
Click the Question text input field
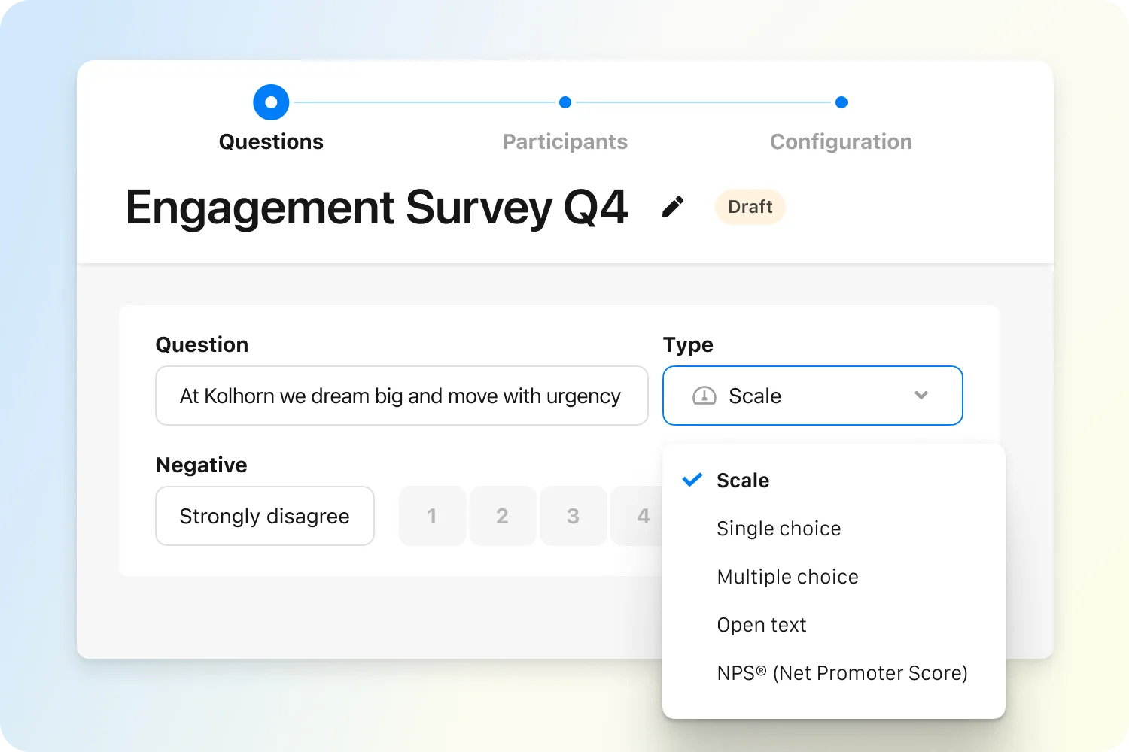(401, 396)
